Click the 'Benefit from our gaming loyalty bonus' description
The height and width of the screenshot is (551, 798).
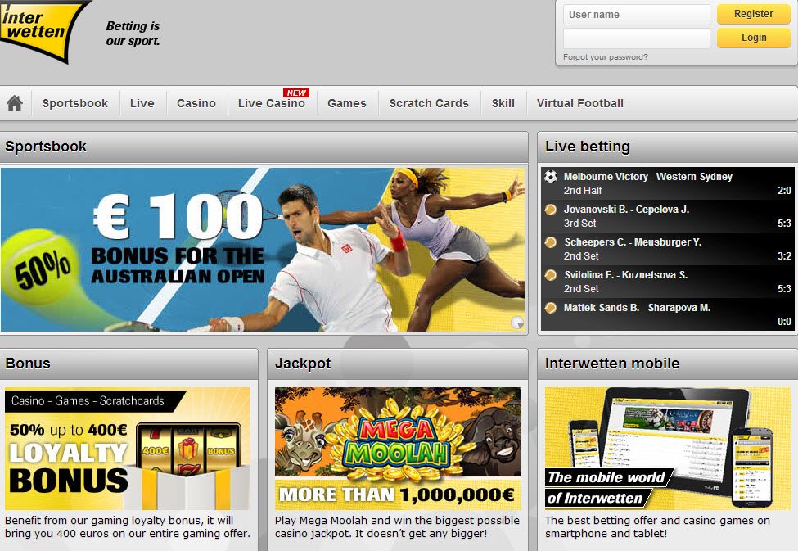point(128,527)
